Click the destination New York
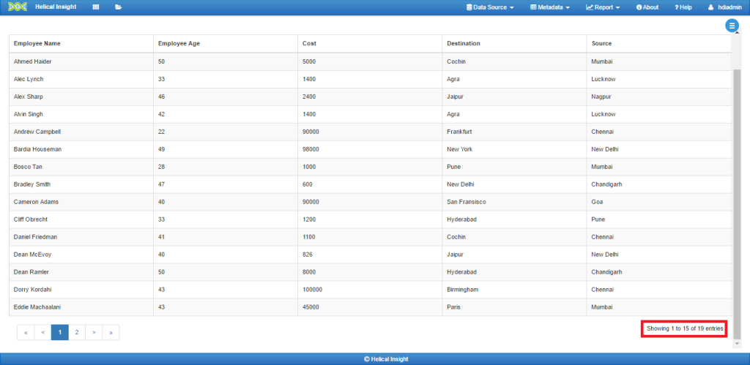The image size is (750, 365). pos(460,149)
